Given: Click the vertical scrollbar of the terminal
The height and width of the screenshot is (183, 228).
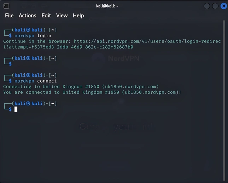Looking at the screenshot, I should coord(224,101).
